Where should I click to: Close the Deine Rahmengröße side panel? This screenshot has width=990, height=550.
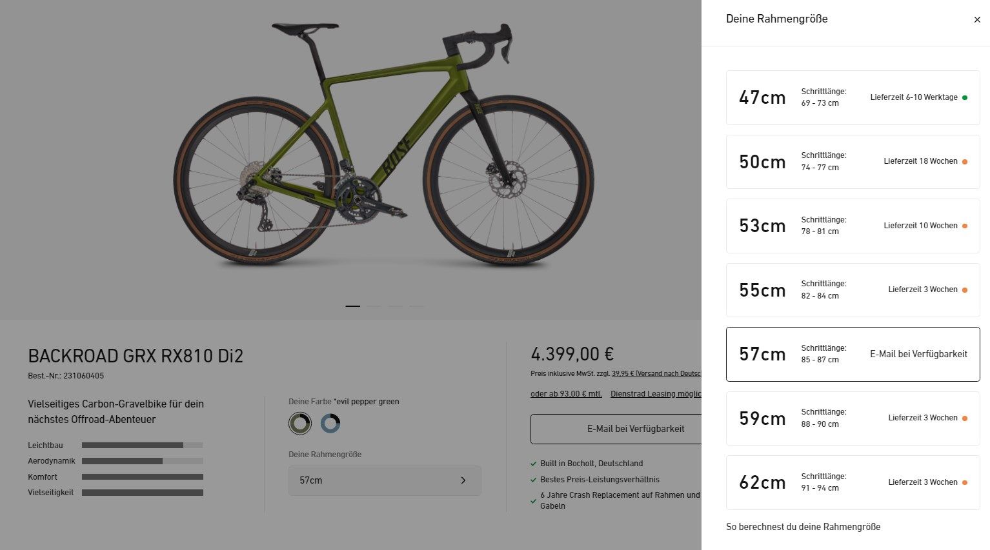point(976,20)
